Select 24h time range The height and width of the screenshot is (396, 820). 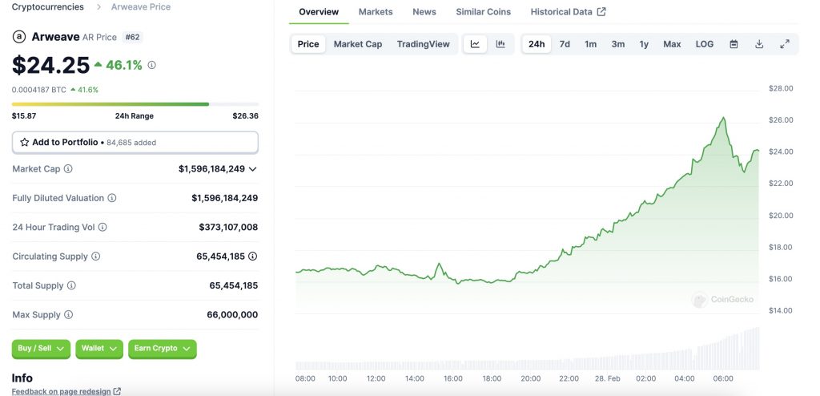(x=537, y=45)
